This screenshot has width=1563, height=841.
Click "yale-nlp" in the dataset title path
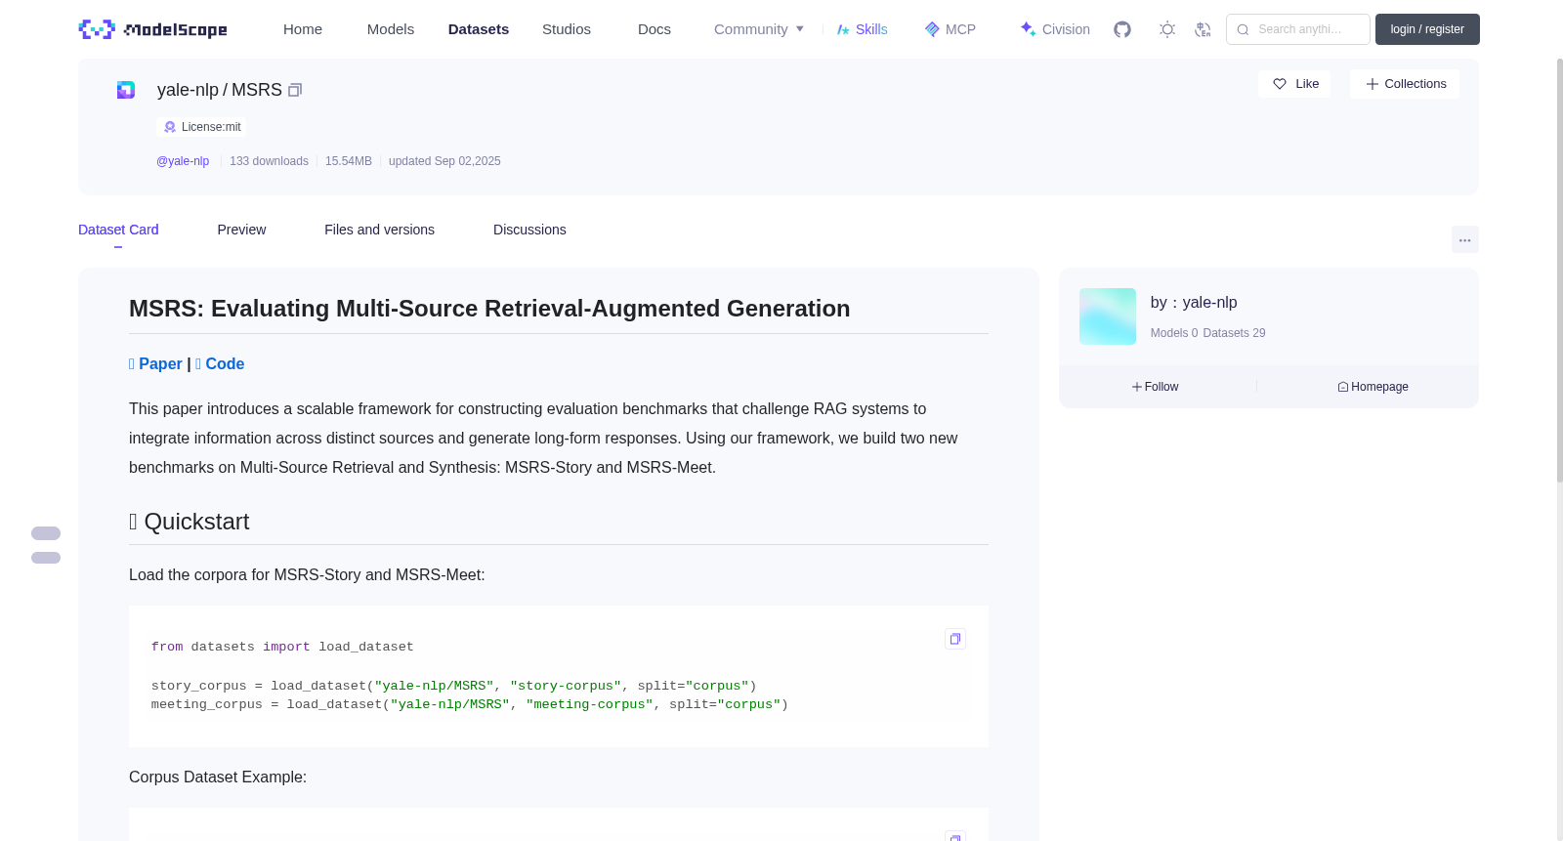click(188, 90)
